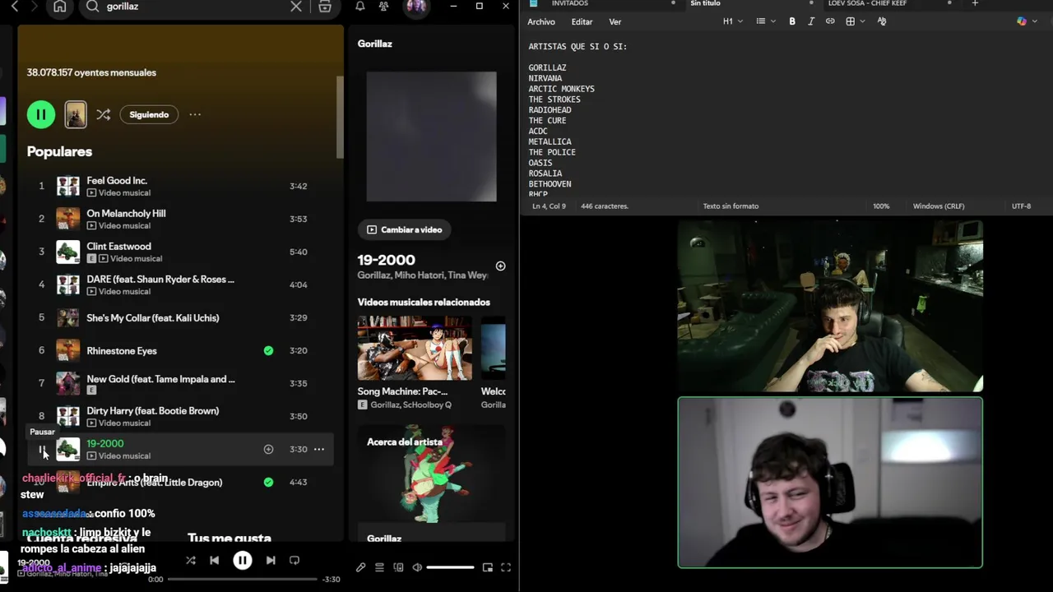1053x592 pixels.
Task: Expand the H1 heading dropdown in Notepad
Action: (x=733, y=21)
